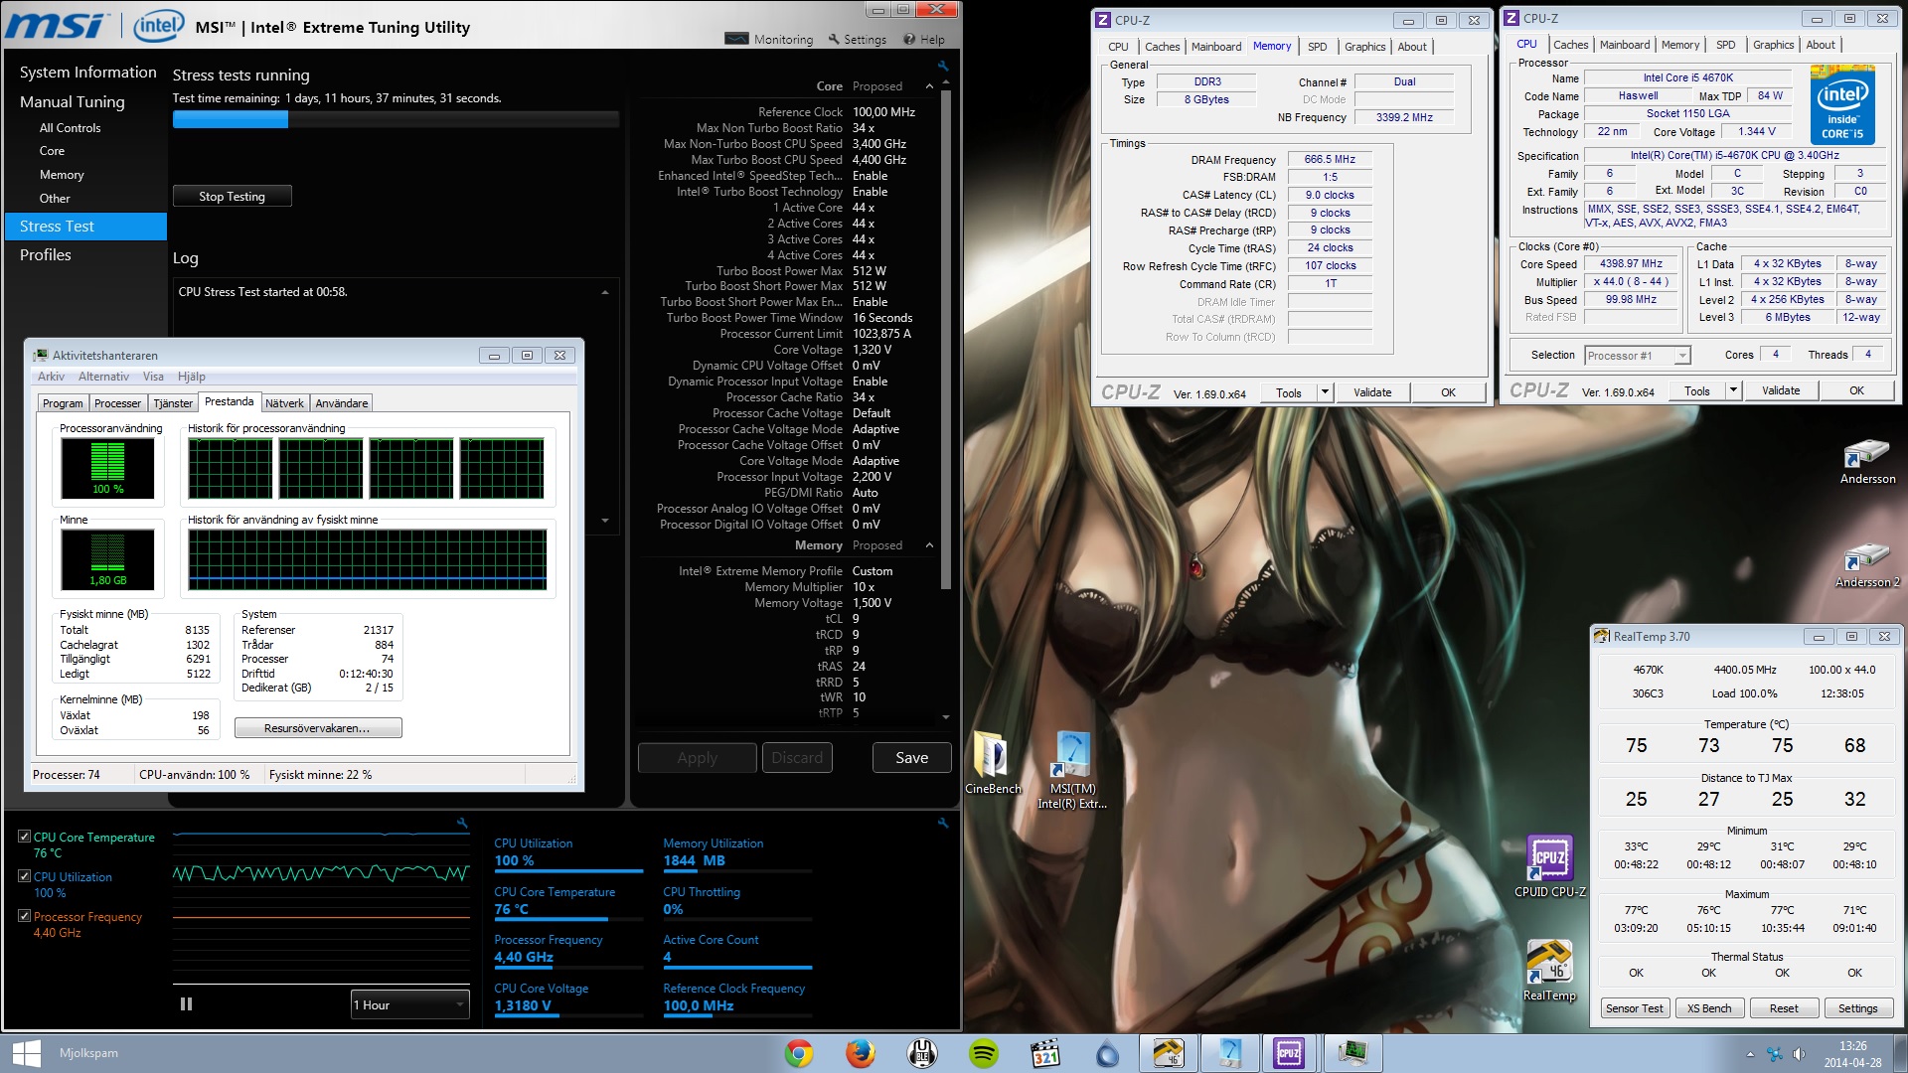This screenshot has height=1073, width=1908.
Task: Click the Intel Core i5 logo in CPU-Z
Action: 1842,104
